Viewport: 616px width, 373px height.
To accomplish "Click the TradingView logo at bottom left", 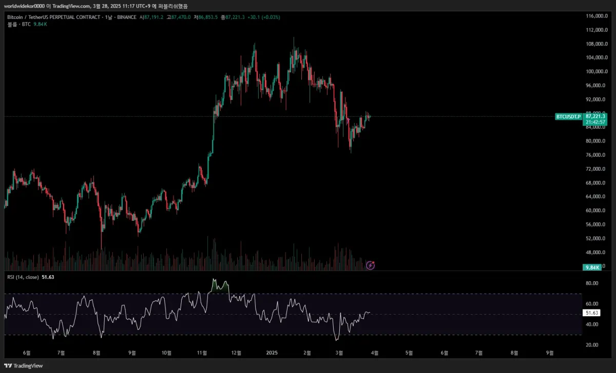I will click(x=24, y=366).
